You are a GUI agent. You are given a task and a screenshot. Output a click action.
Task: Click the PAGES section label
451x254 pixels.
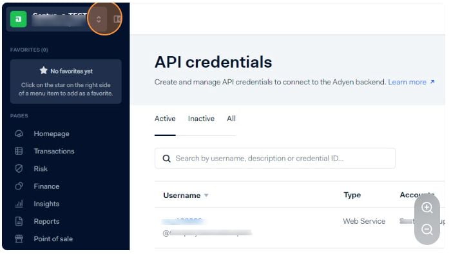point(19,115)
